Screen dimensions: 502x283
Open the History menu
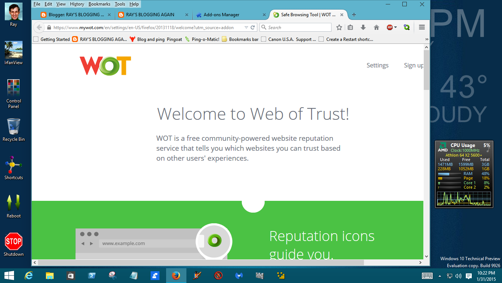(77, 4)
